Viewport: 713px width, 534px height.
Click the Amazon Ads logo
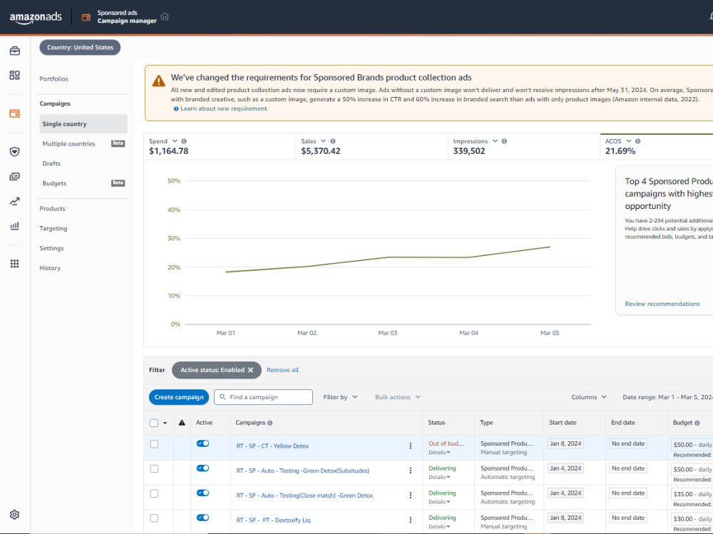pos(36,17)
